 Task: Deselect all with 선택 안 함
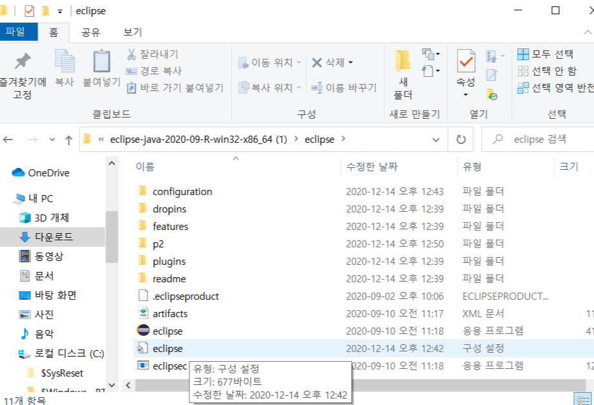[x=547, y=71]
